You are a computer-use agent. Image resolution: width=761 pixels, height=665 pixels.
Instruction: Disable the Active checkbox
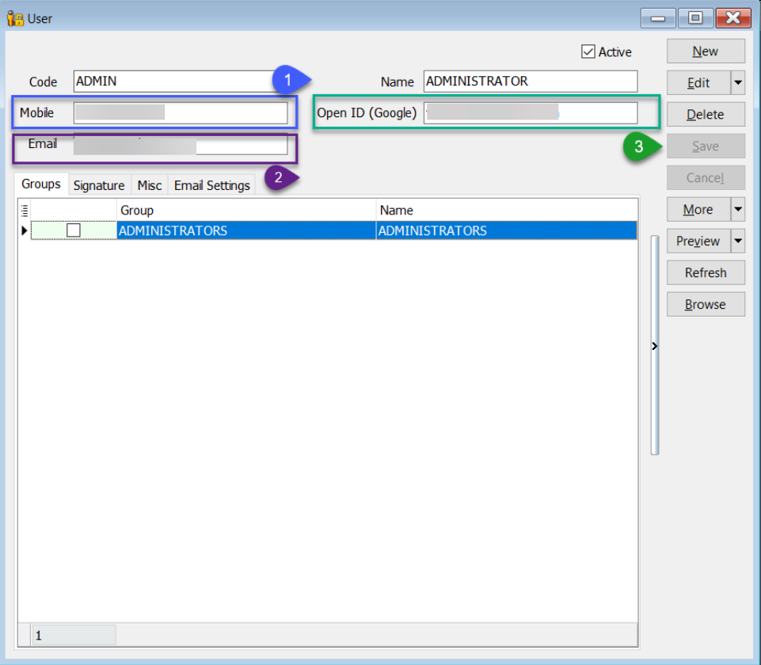pyautogui.click(x=587, y=51)
